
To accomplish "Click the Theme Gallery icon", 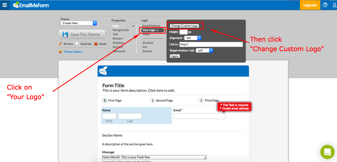I will [x=61, y=52].
